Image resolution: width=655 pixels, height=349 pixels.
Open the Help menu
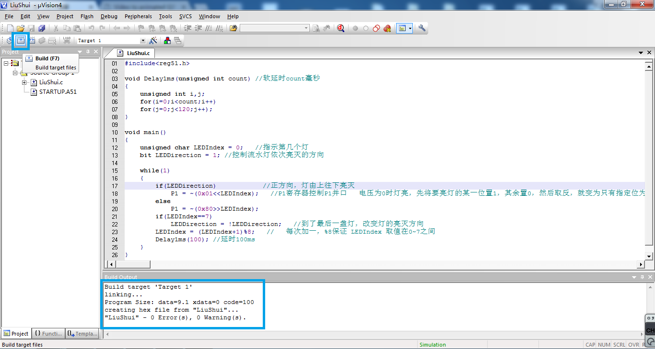pos(233,16)
